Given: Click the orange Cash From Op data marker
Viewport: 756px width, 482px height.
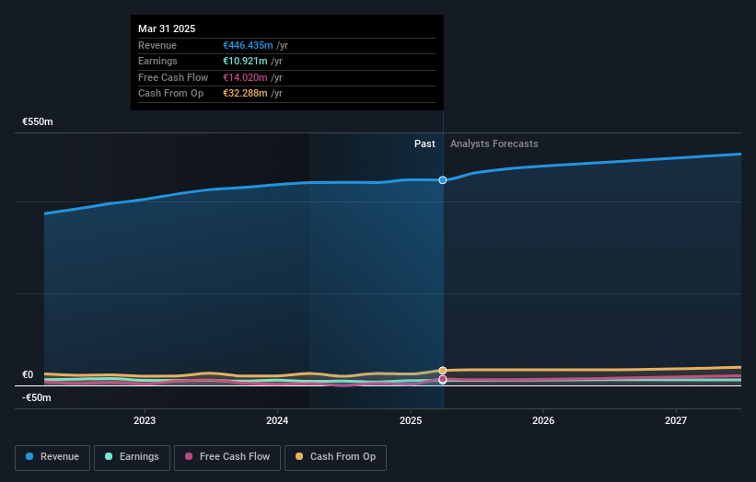Looking at the screenshot, I should [x=443, y=371].
